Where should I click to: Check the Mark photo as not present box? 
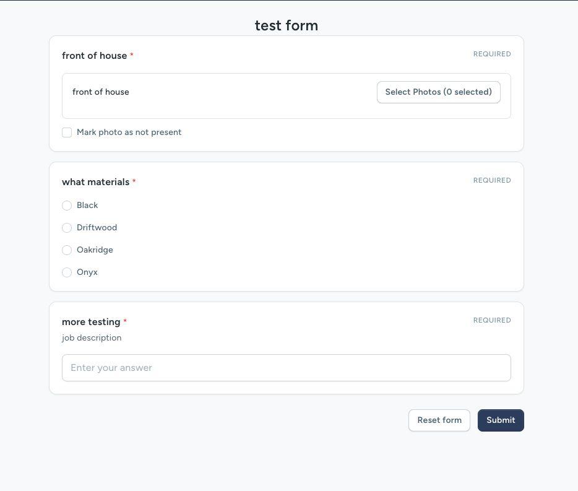tap(67, 133)
